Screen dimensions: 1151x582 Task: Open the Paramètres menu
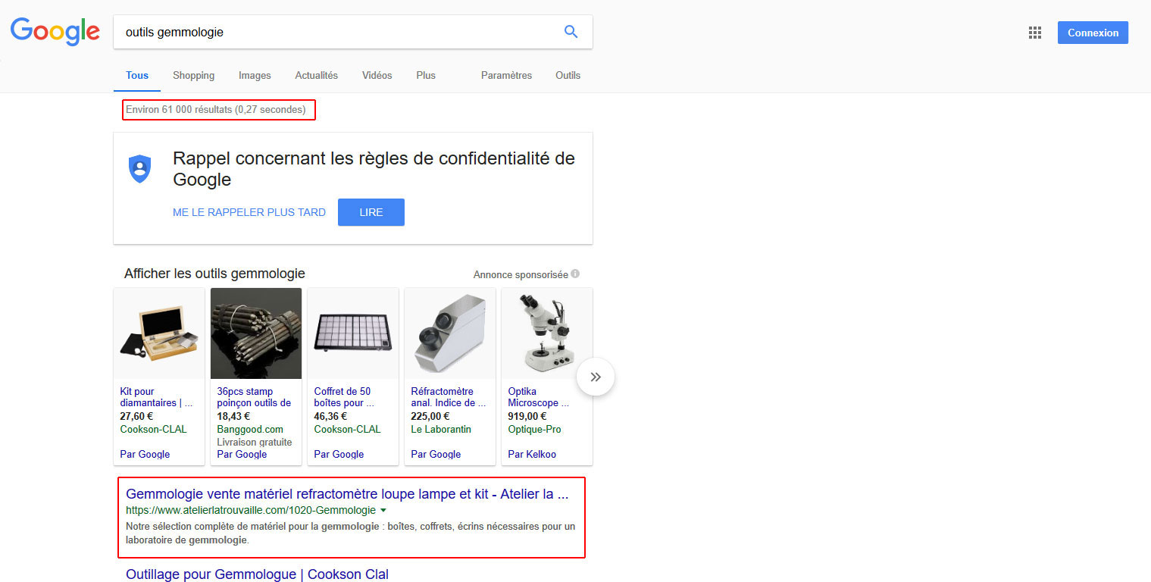(506, 76)
